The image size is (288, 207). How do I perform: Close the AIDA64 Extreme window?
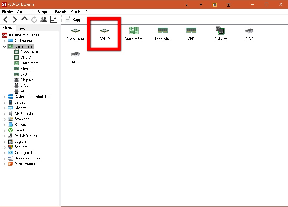281,4
